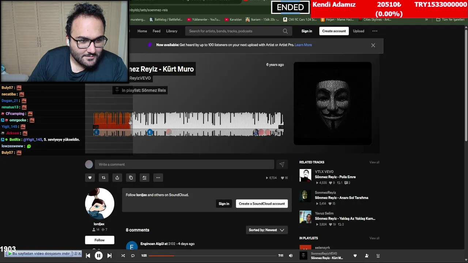The width and height of the screenshot is (468, 263).
Task: Open the Sönmez Reis playlist link
Action: pos(144,90)
